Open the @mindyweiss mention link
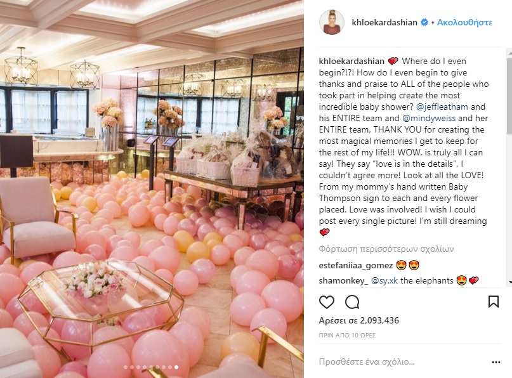 pos(429,118)
